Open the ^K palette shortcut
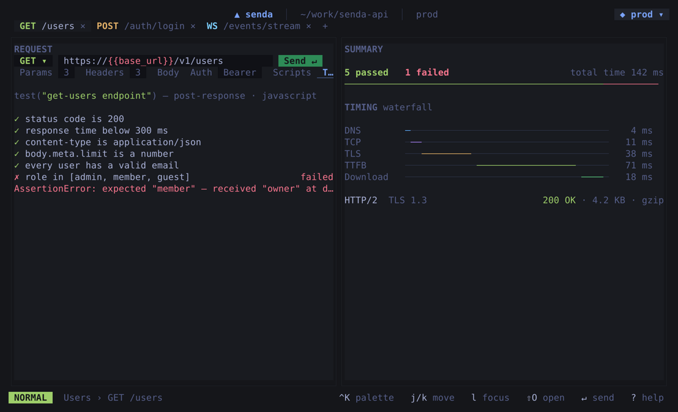Image resolution: width=678 pixels, height=412 pixels. click(x=367, y=398)
